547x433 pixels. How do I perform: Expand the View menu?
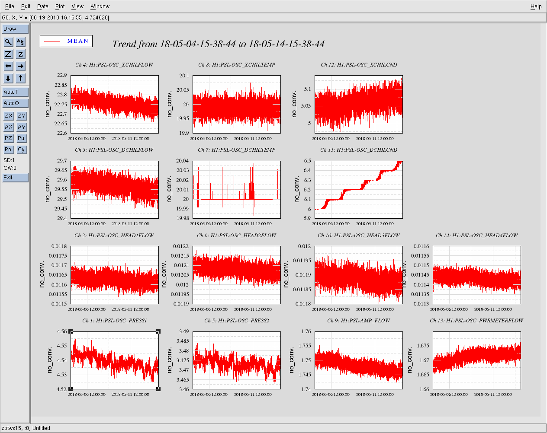click(77, 6)
